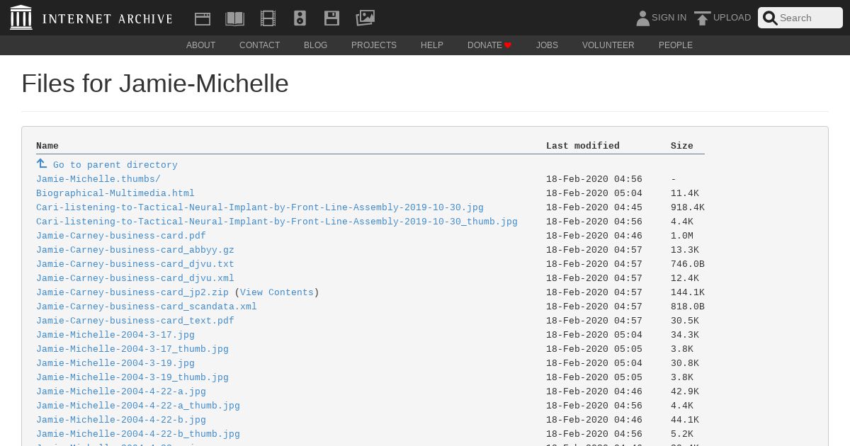Screen dimensions: 850x446
Task: Open the Software floppy disk icon
Action: tap(331, 18)
